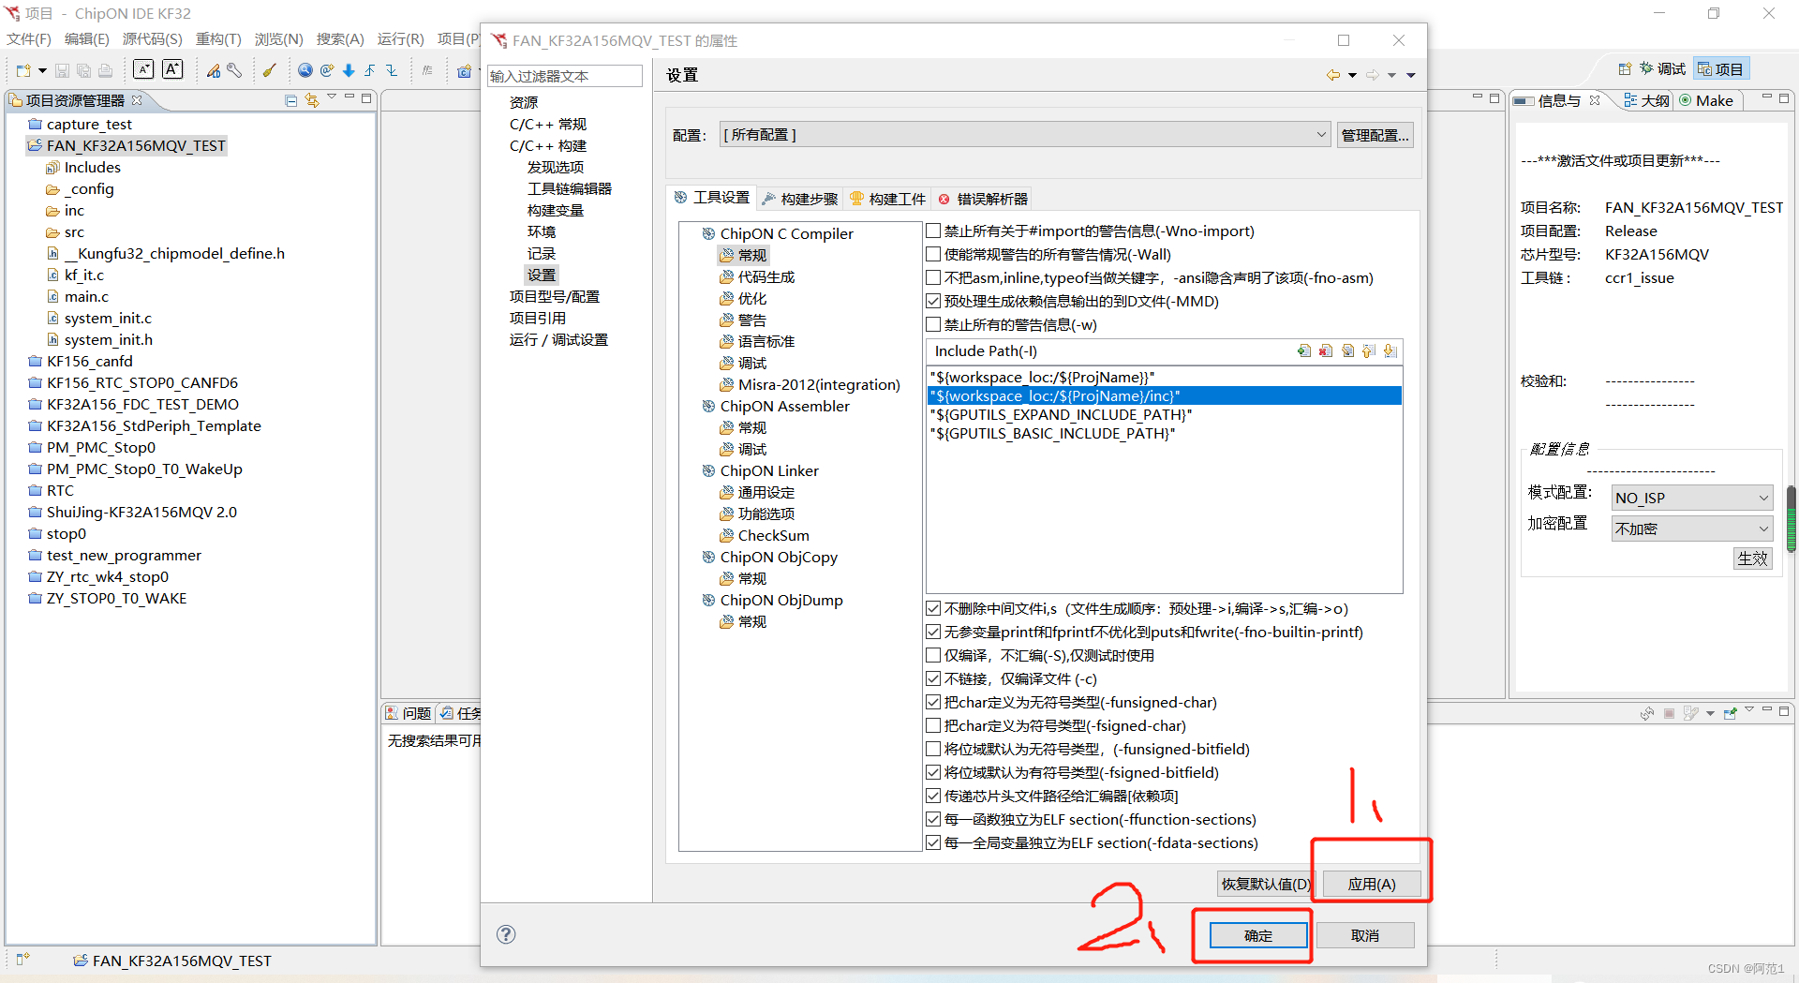
Task: Open the 文件(F) menu
Action: click(x=29, y=39)
